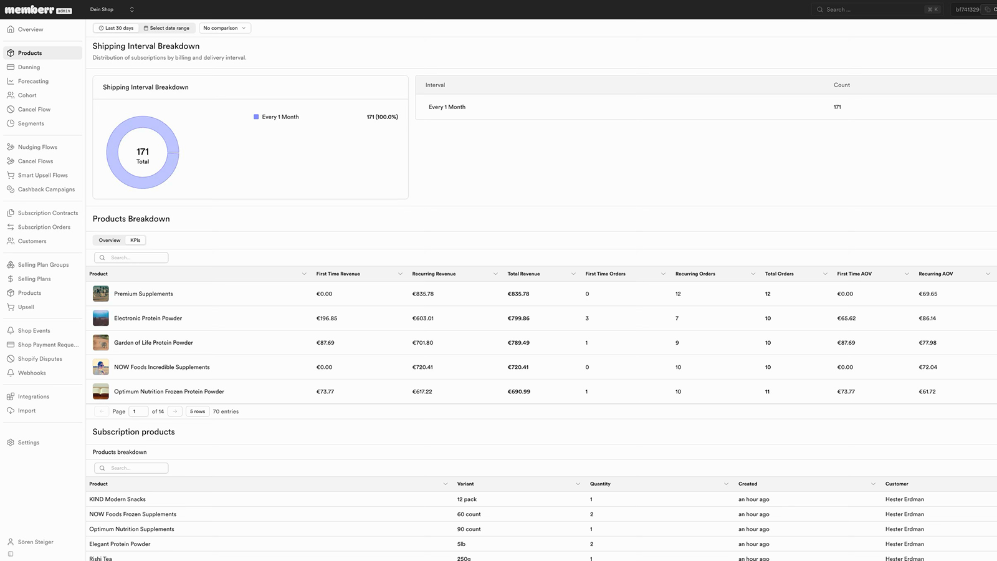Go to next page of products table
The width and height of the screenshot is (997, 561).
[x=175, y=411]
